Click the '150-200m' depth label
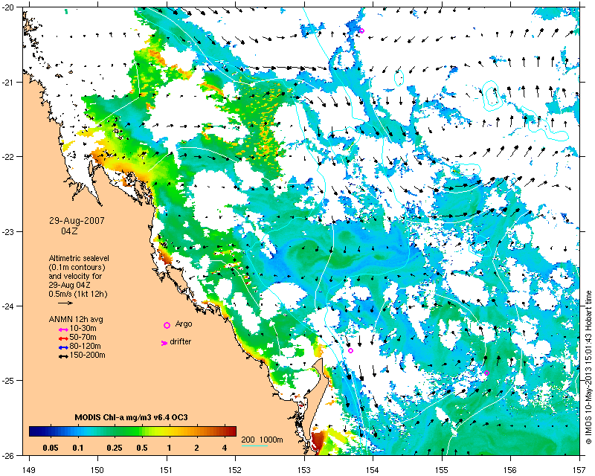Image resolution: width=595 pixels, height=476 pixels. [x=87, y=356]
